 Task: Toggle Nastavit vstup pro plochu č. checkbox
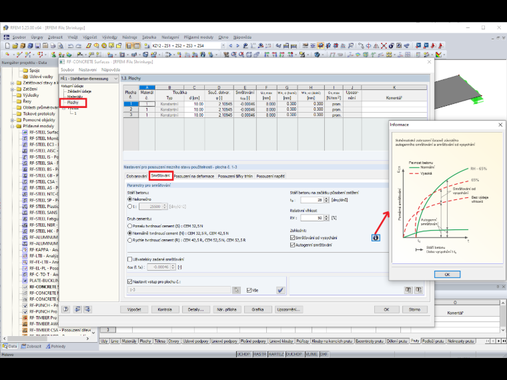click(x=130, y=282)
